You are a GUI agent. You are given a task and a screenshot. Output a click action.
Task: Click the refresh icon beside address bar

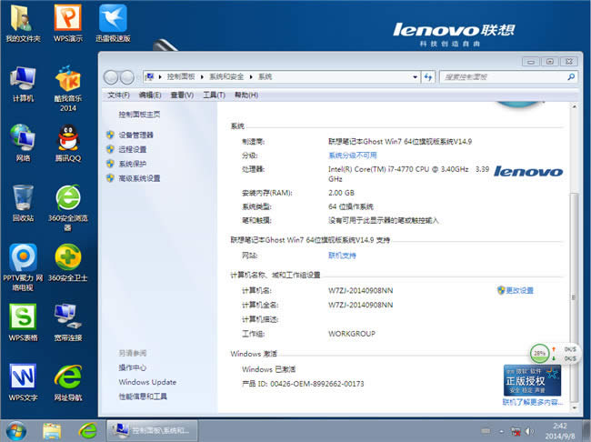click(x=428, y=77)
